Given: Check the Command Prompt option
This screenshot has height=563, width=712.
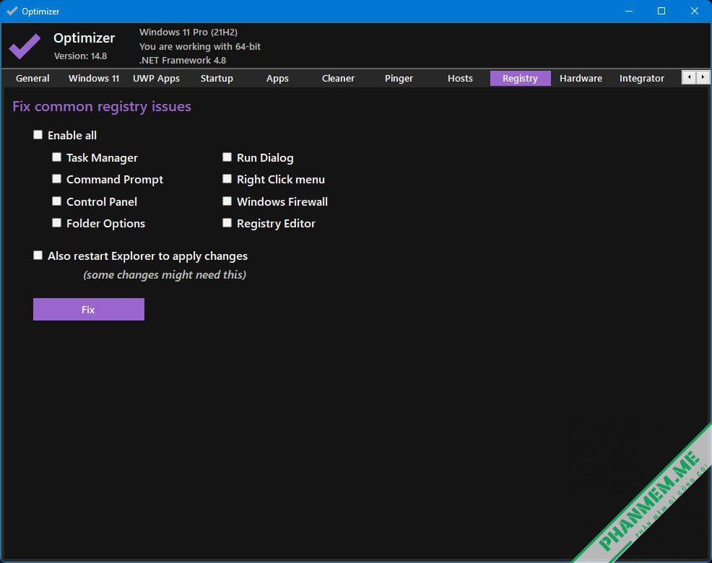Looking at the screenshot, I should click(x=57, y=179).
